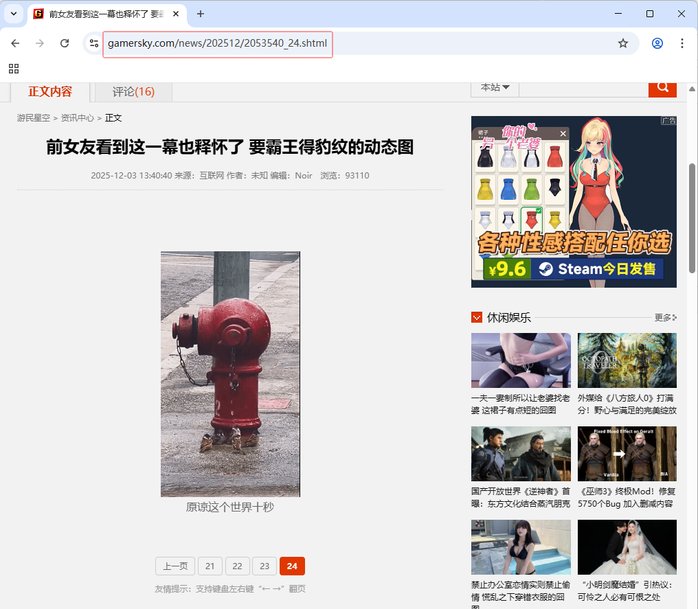Open the tab search dropdown arrow

click(x=13, y=14)
